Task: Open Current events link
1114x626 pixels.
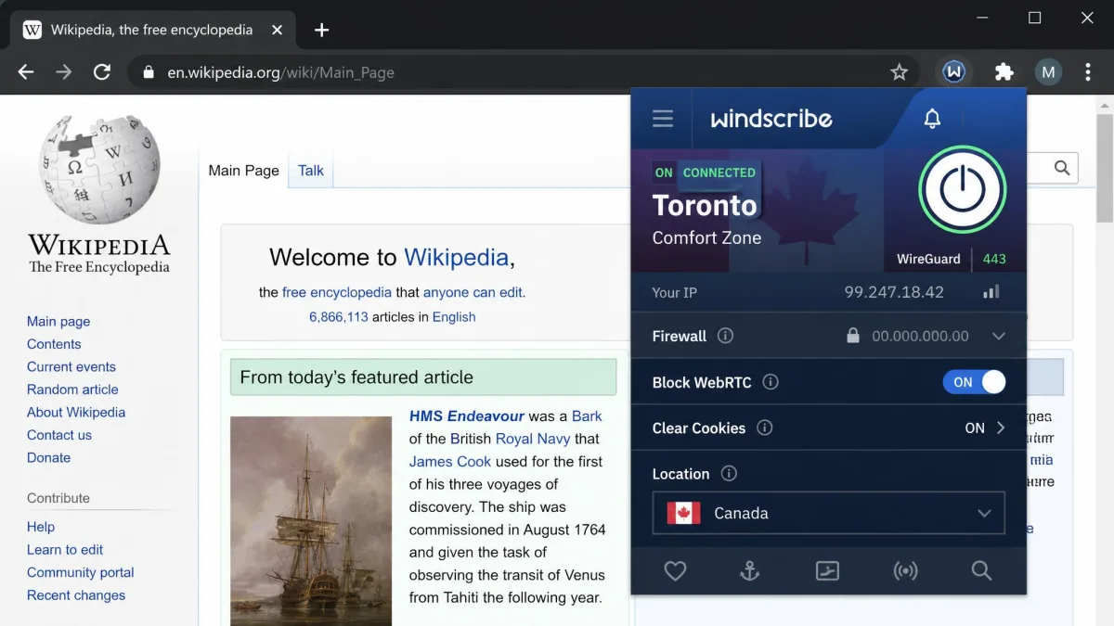Action: [71, 366]
